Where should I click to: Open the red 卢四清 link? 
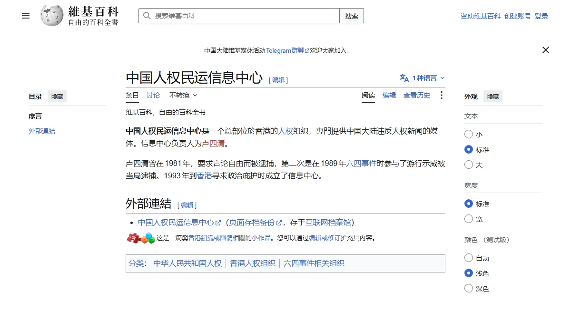tap(214, 143)
